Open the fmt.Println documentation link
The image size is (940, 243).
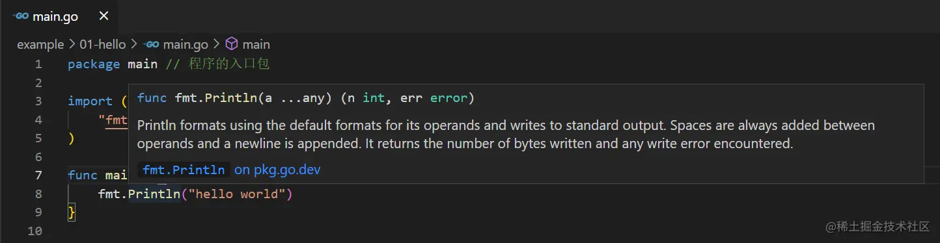[184, 170]
